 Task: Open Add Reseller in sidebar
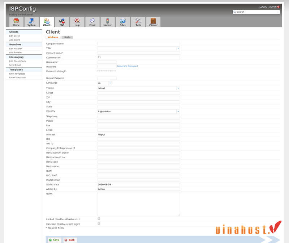coord(16,53)
